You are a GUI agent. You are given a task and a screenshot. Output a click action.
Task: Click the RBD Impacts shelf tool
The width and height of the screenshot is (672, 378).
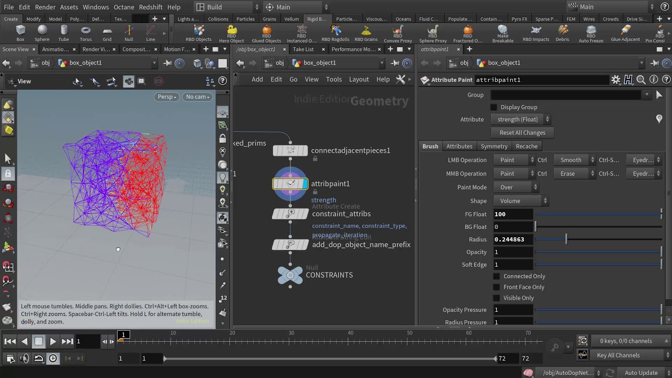coord(536,33)
